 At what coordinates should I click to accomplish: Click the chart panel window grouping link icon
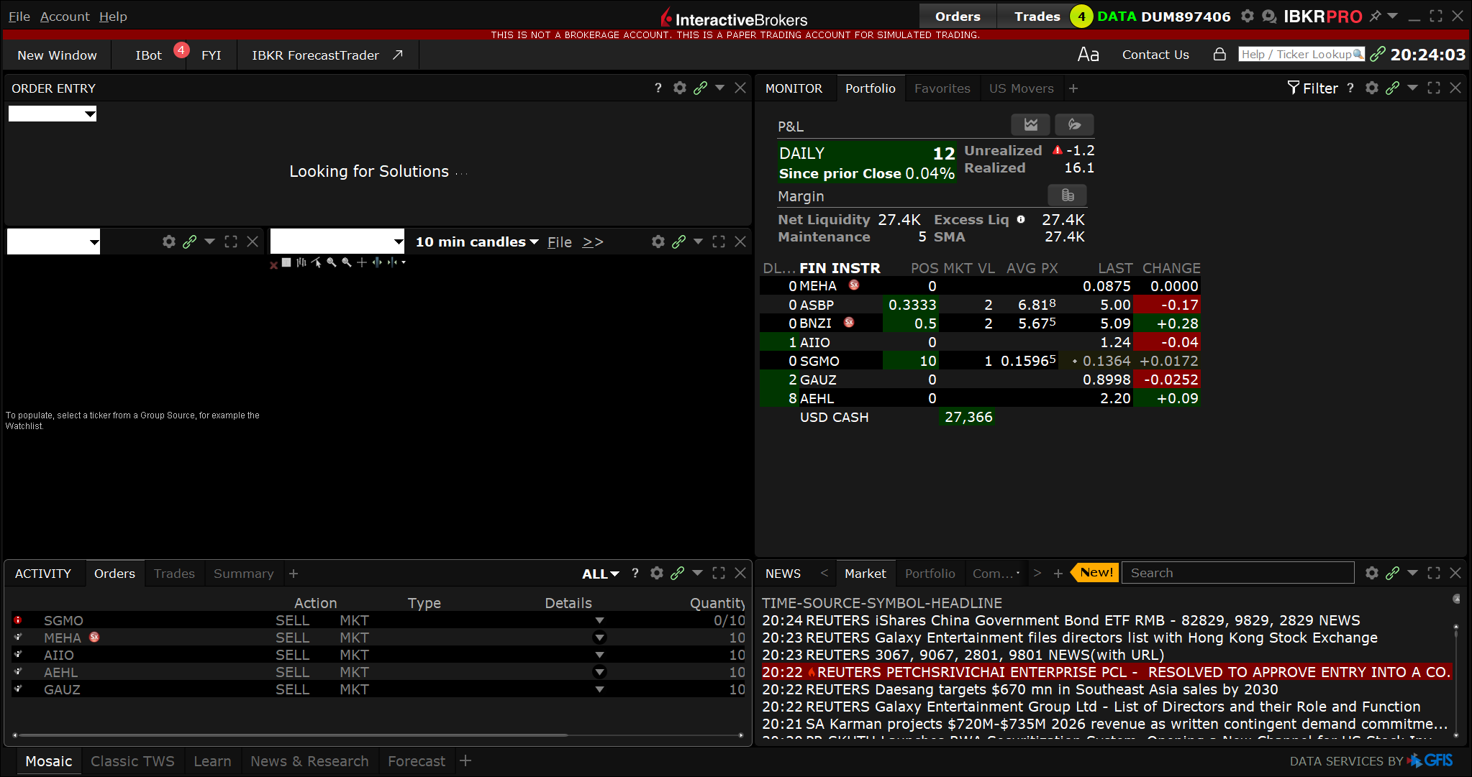pyautogui.click(x=678, y=242)
